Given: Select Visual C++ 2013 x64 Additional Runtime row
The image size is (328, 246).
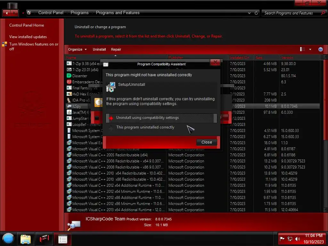Looking at the screenshot, I should (193, 209).
